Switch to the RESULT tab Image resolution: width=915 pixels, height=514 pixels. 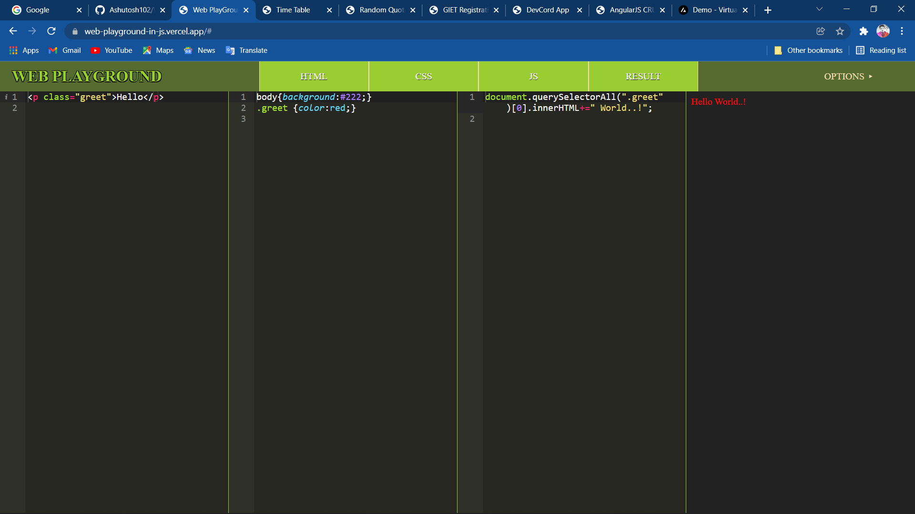coord(643,76)
